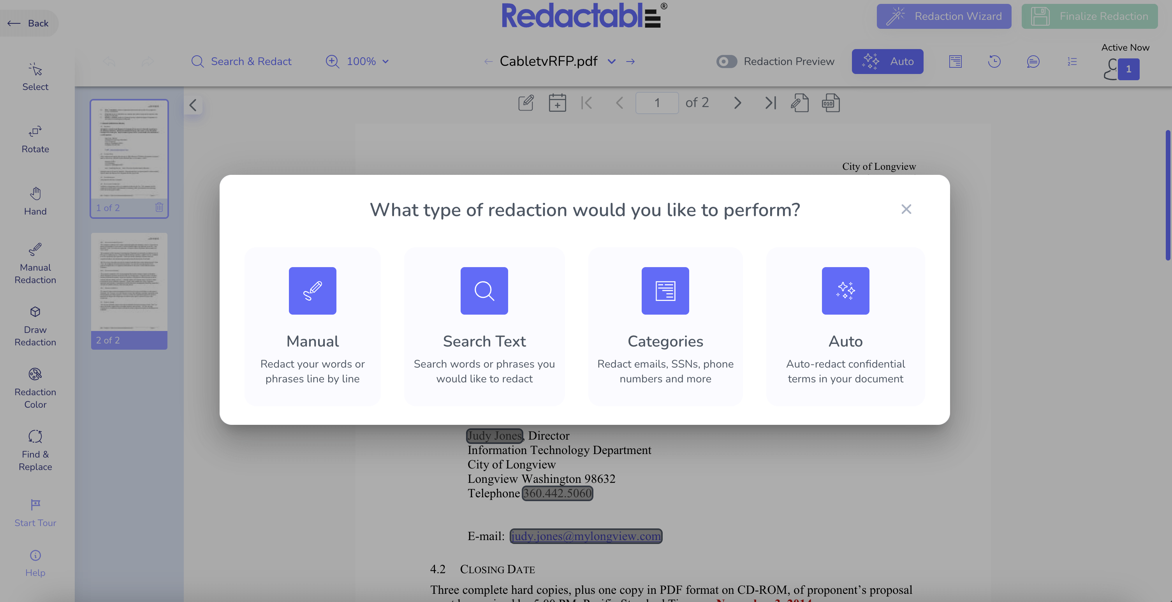
Task: Select page 2 of 2 thumbnail
Action: coord(129,291)
